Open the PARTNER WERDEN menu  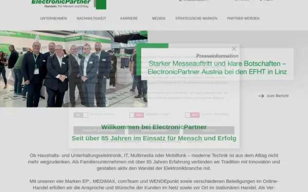tap(243, 18)
